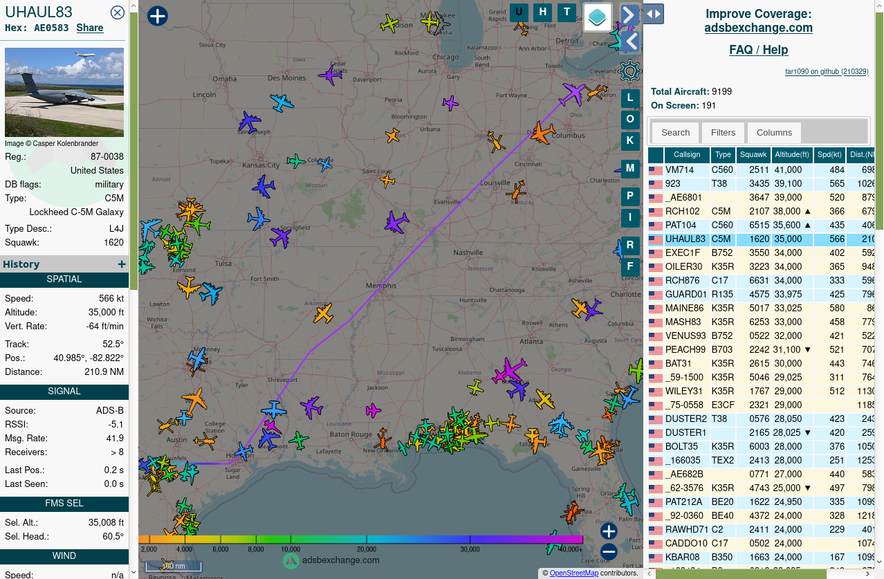Select the orange helicopter over Kentucky
Screen dimensions: 884x579
[516, 191]
